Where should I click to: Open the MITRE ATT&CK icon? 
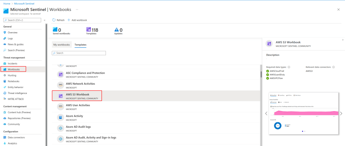click(x=5, y=99)
